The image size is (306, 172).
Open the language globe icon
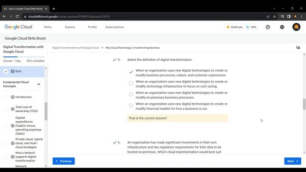(282, 27)
